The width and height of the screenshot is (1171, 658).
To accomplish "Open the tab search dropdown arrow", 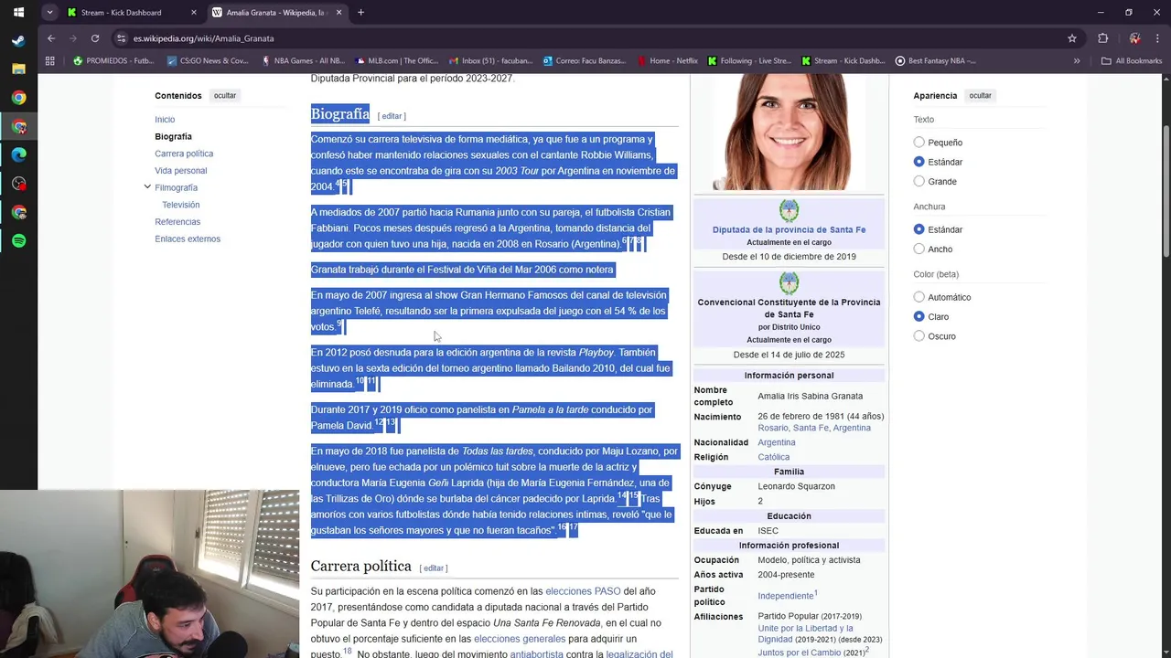I will (x=49, y=13).
